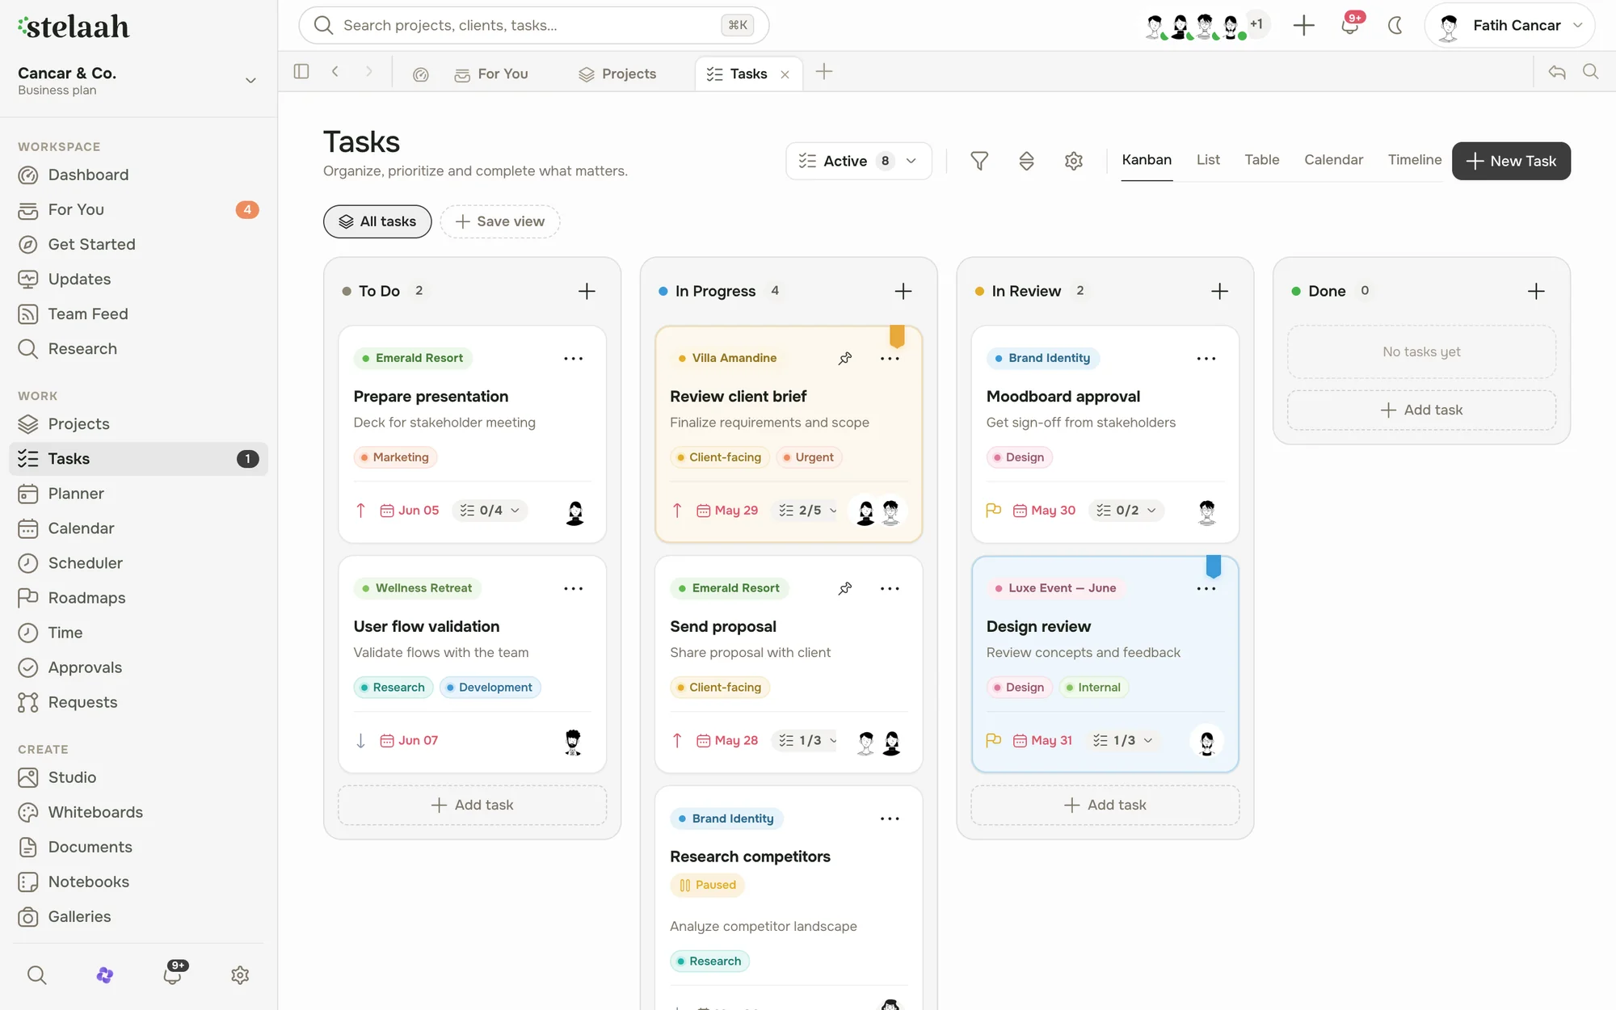Click the Marketing tag on Prepare presentation
Image resolution: width=1616 pixels, height=1010 pixels.
click(396, 457)
